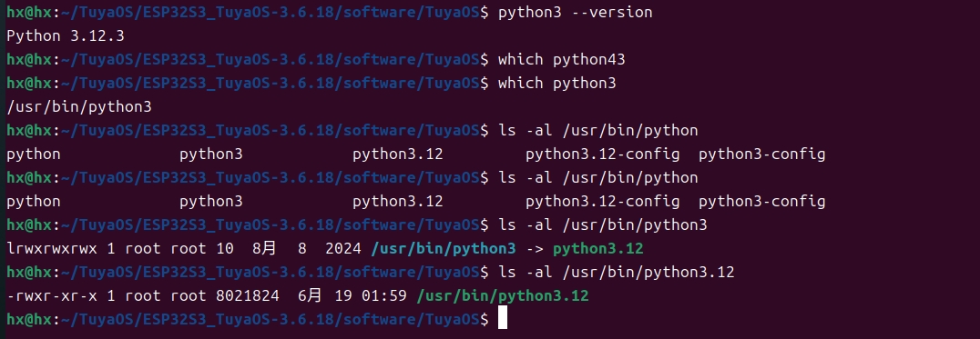This screenshot has height=339, width=980.
Task: Click the cyan '/usr/bin/python3' symlink name
Action: [x=444, y=249]
